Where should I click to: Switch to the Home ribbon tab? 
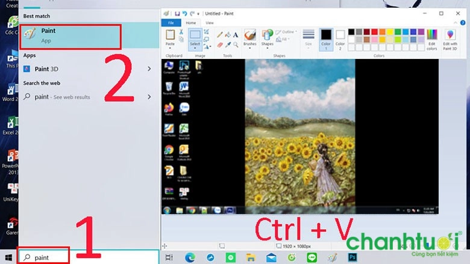click(x=190, y=23)
